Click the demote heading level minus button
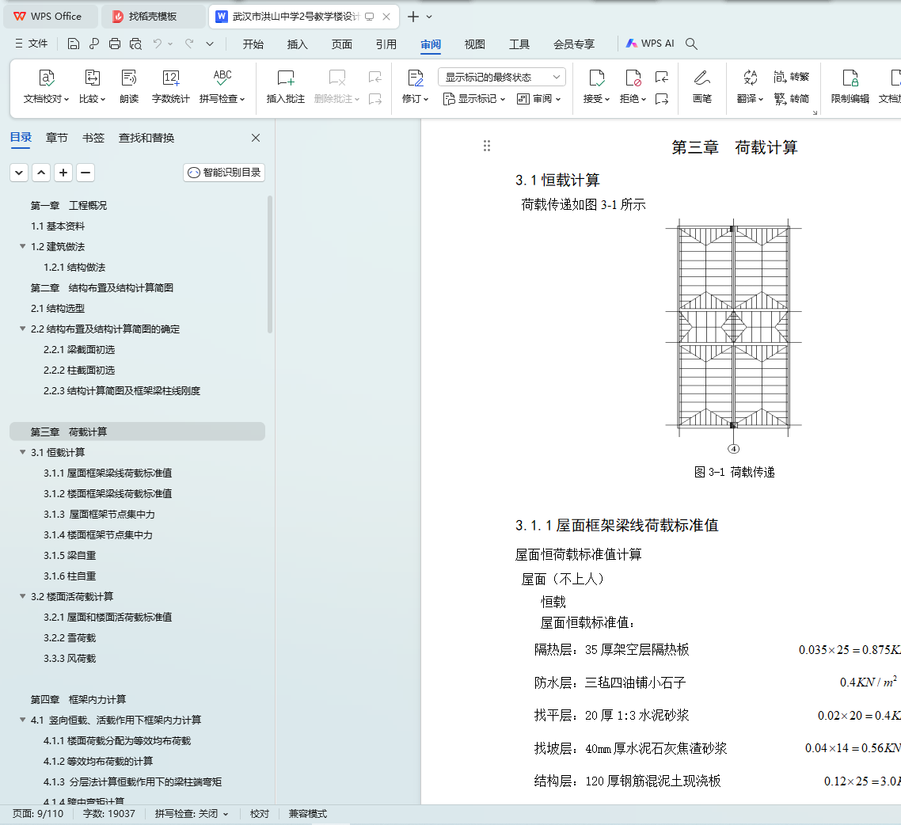Image resolution: width=901 pixels, height=825 pixels. pos(86,173)
